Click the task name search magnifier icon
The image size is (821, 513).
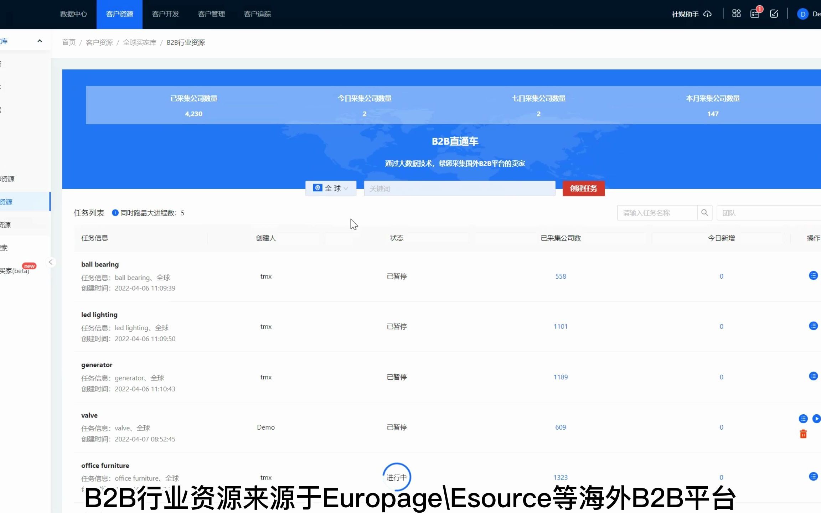(704, 213)
